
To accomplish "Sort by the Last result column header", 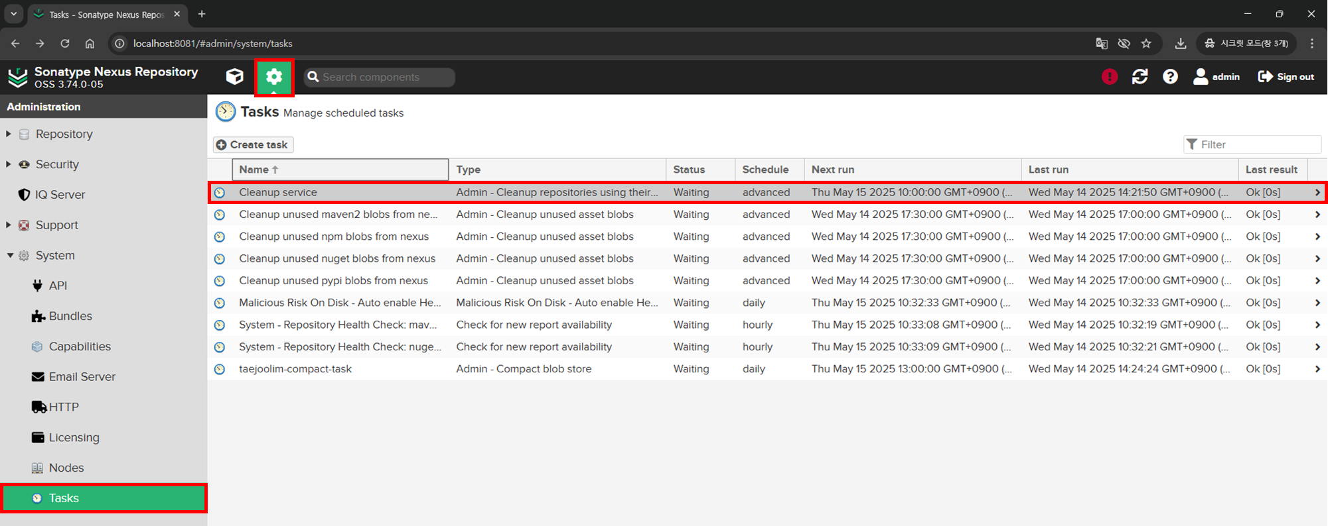I will [x=1273, y=170].
